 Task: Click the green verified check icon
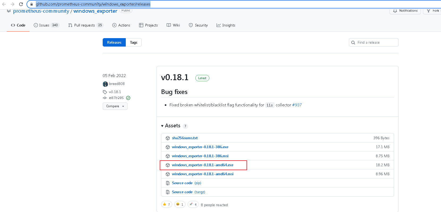tap(128, 98)
